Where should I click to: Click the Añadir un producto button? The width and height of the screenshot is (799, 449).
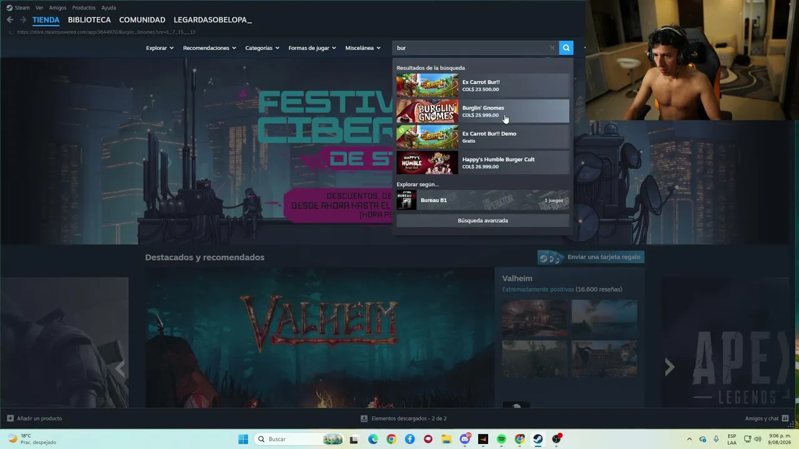click(x=34, y=418)
